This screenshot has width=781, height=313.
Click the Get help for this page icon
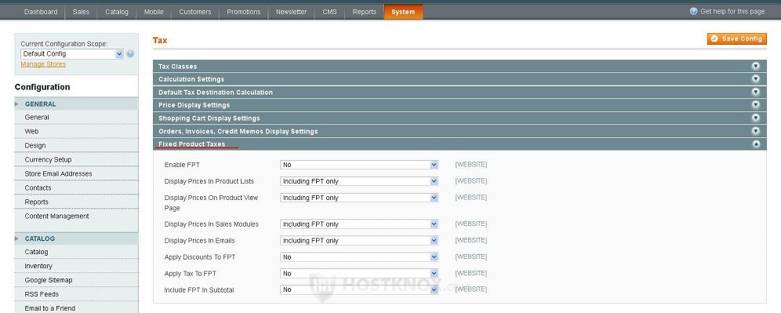tap(693, 11)
